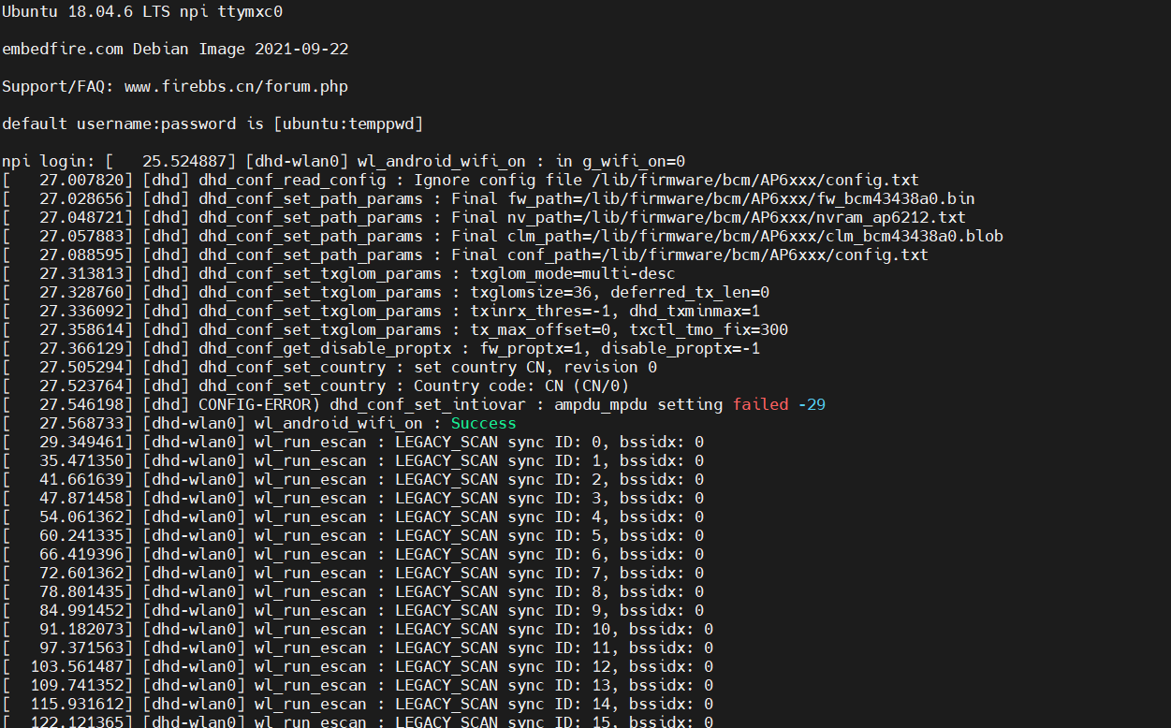Click the 'Country code: CN (CN/0)' text
Viewport: 1171px width, 728px height.
click(x=521, y=386)
